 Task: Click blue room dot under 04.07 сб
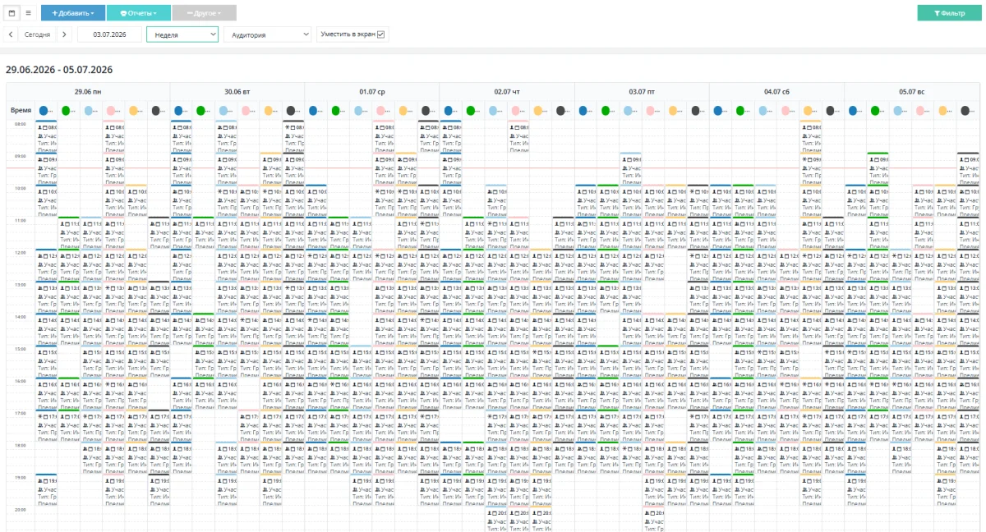coord(719,110)
